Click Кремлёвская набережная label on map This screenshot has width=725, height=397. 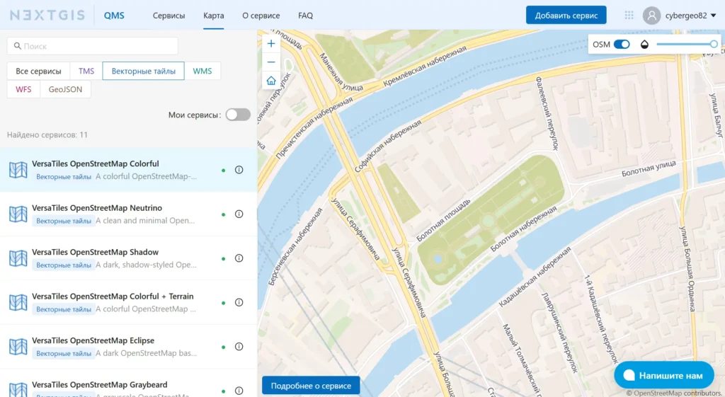[425, 66]
